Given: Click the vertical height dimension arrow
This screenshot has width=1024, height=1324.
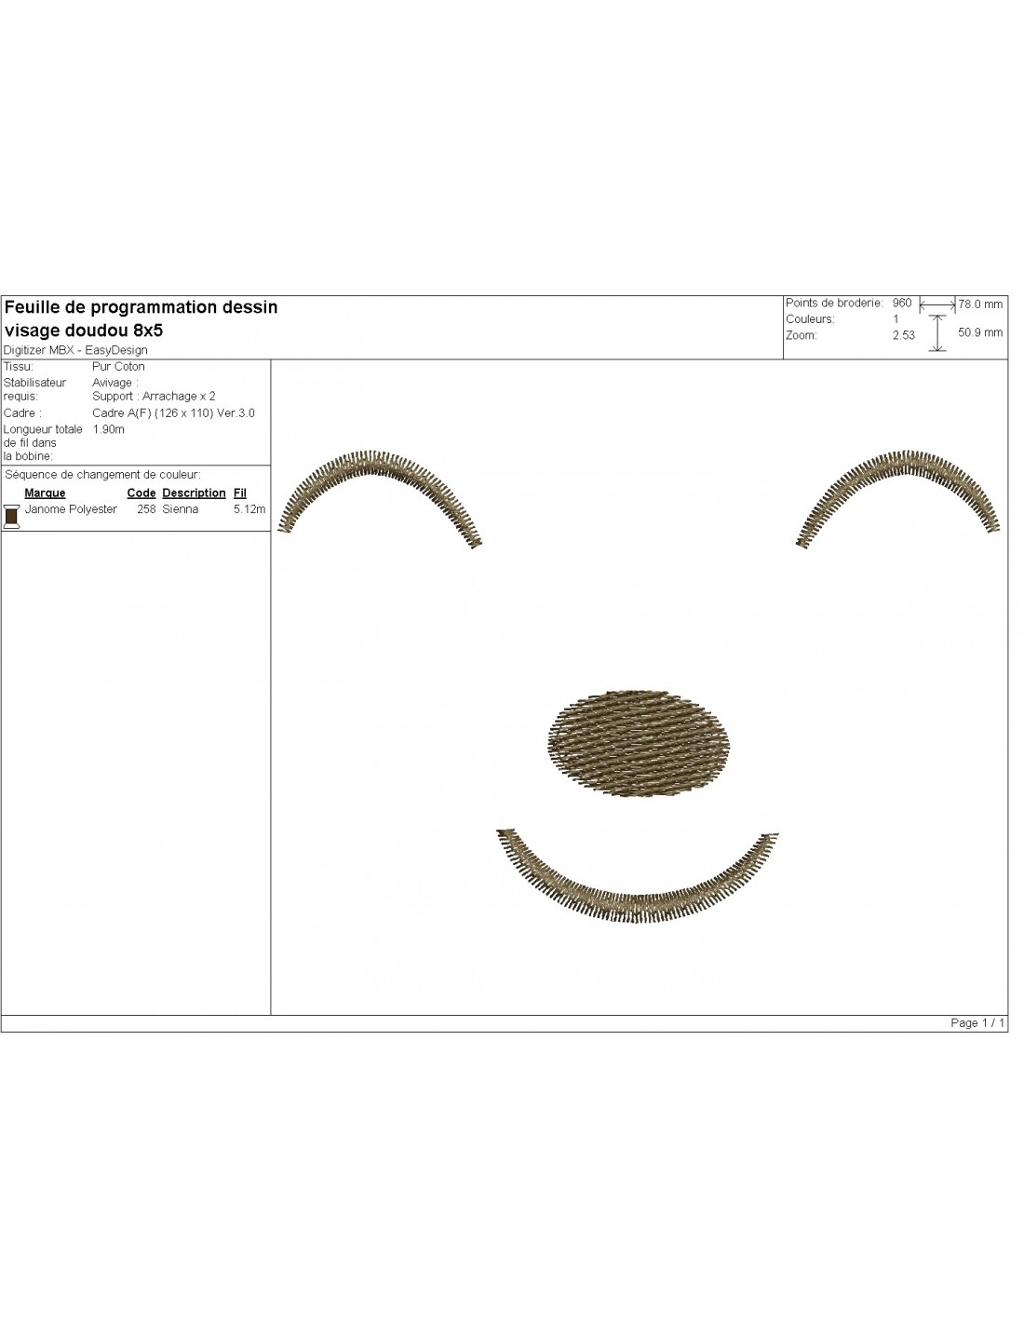Looking at the screenshot, I should 938,332.
